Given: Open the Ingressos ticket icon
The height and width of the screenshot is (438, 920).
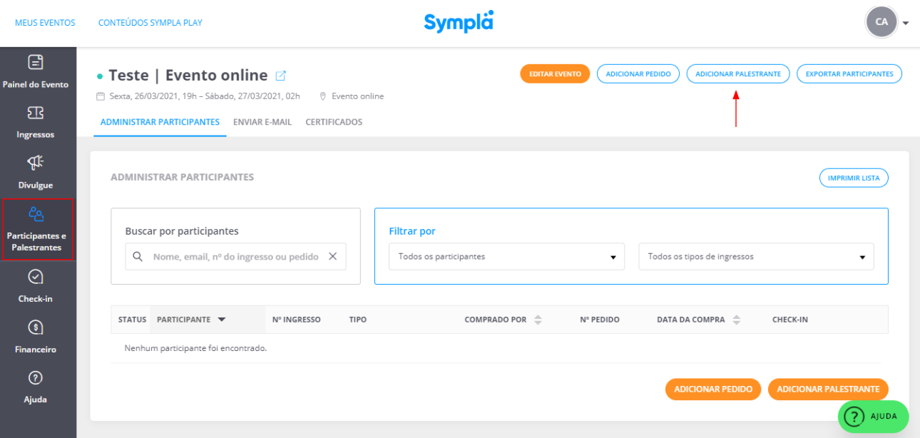Looking at the screenshot, I should point(36,113).
